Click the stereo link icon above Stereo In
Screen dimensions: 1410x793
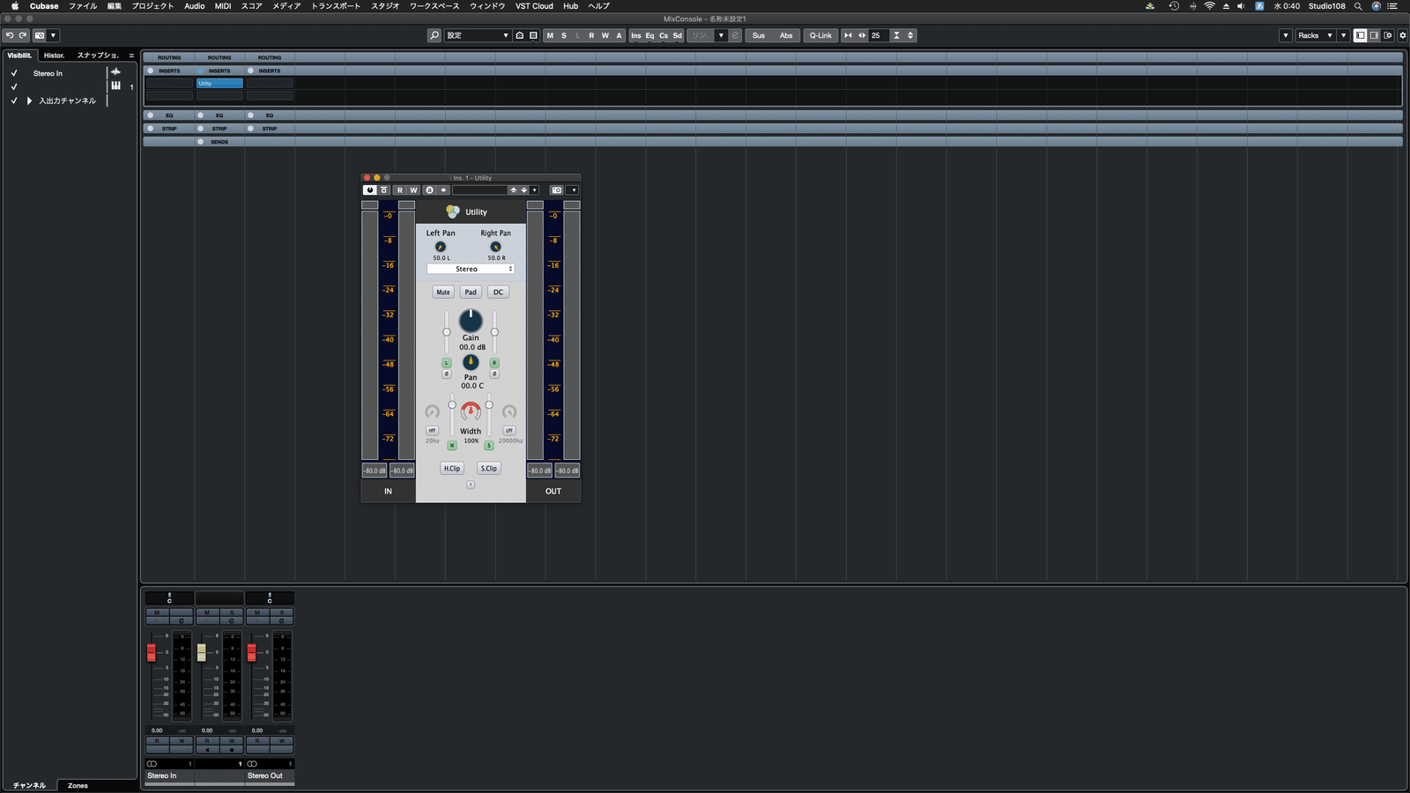tap(152, 764)
